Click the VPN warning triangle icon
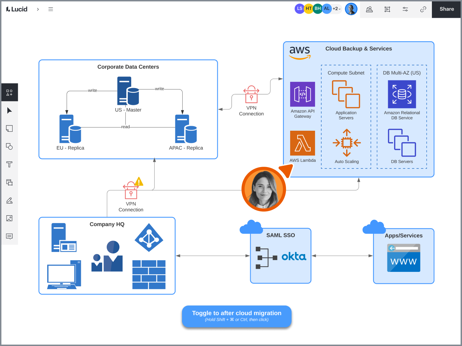462x346 pixels. pyautogui.click(x=139, y=181)
